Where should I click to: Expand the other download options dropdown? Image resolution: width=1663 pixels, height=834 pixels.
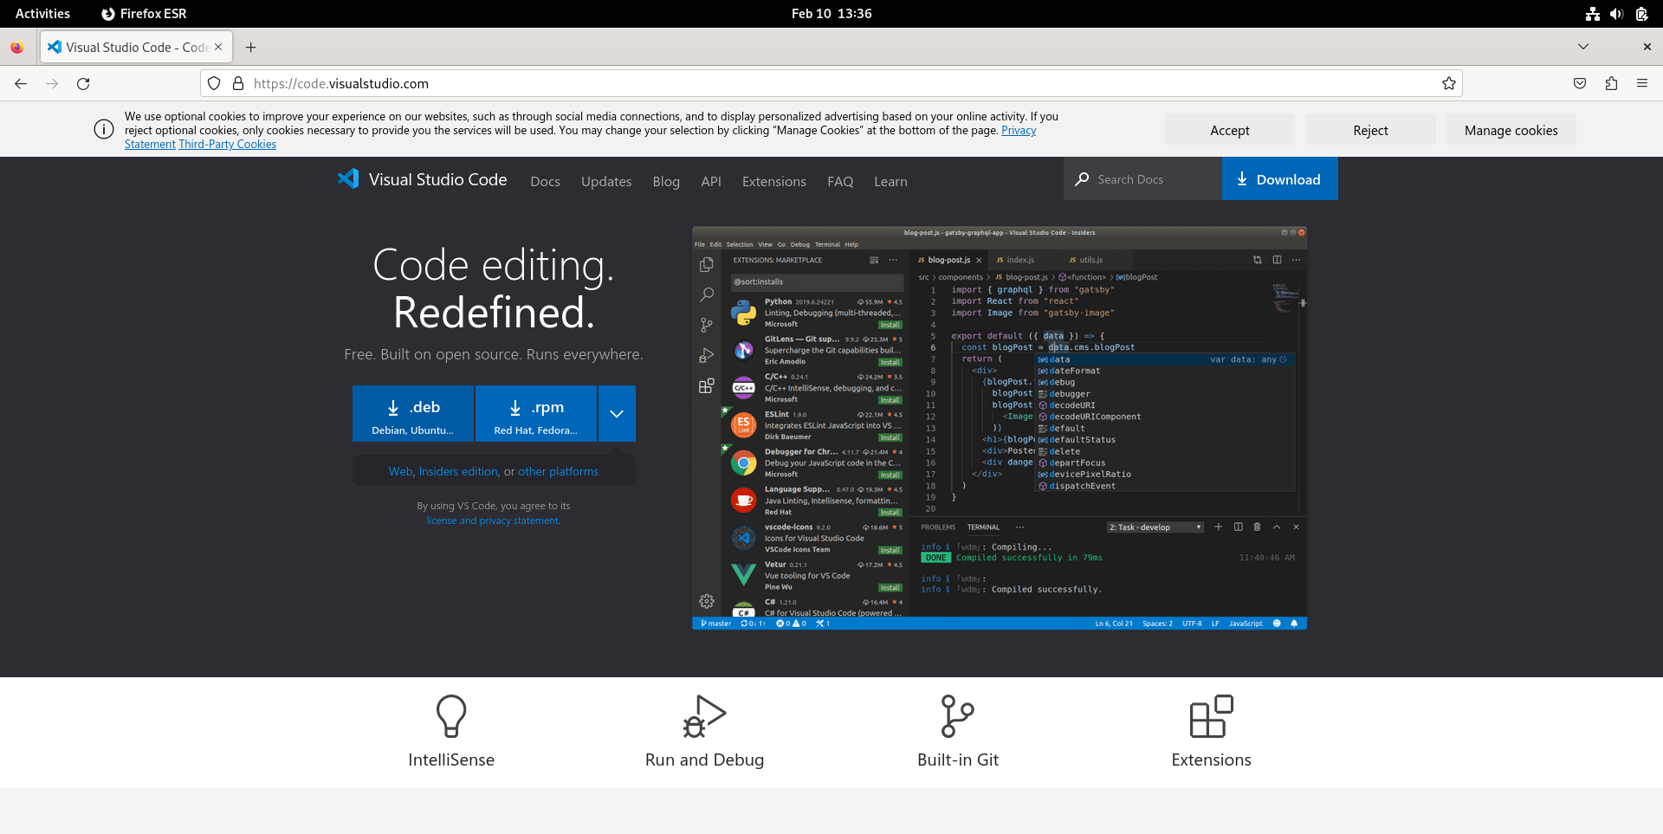click(617, 414)
